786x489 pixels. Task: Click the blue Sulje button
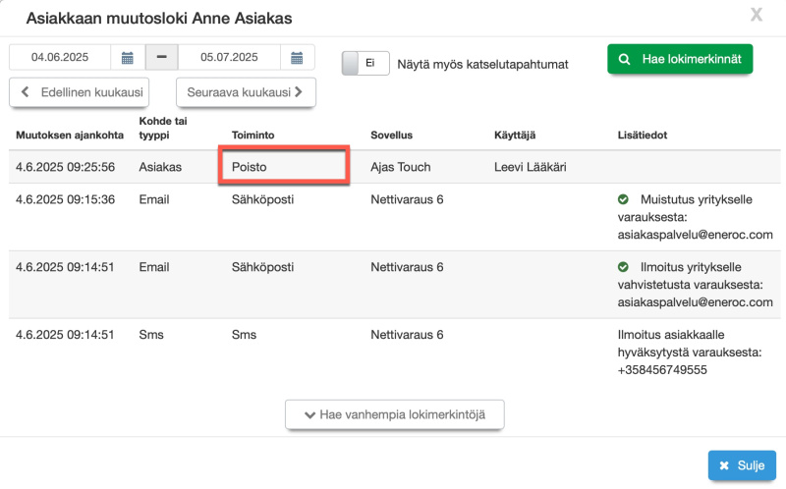coord(742,465)
